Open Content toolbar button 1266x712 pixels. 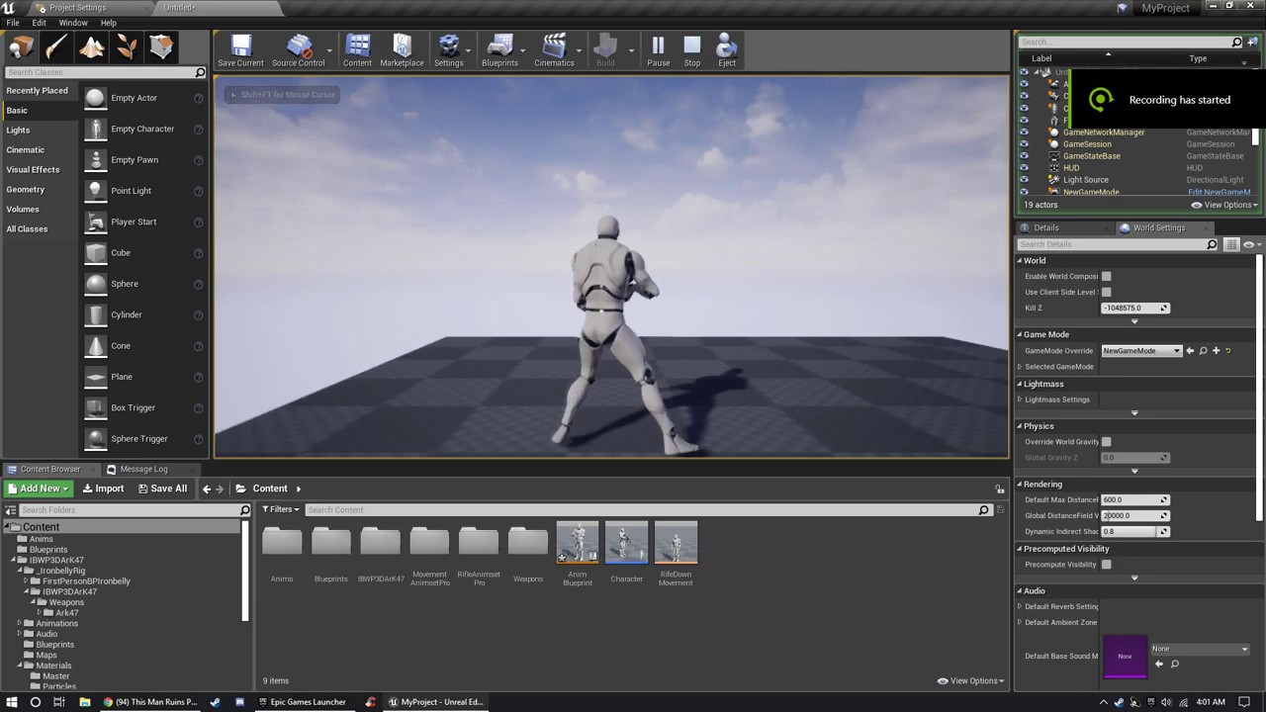pos(357,50)
